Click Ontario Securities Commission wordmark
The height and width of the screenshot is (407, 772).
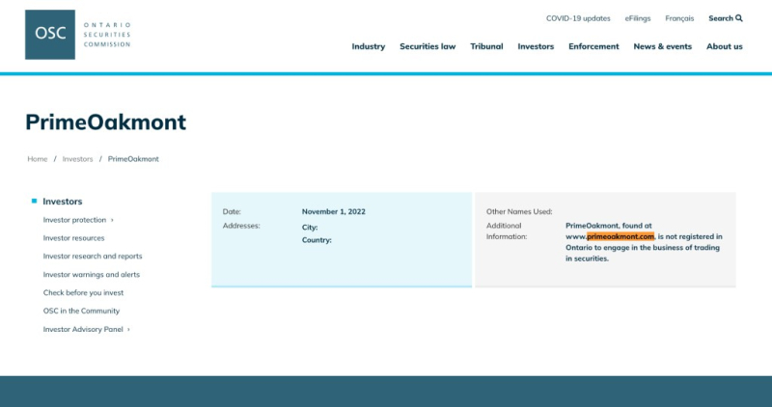coord(107,35)
